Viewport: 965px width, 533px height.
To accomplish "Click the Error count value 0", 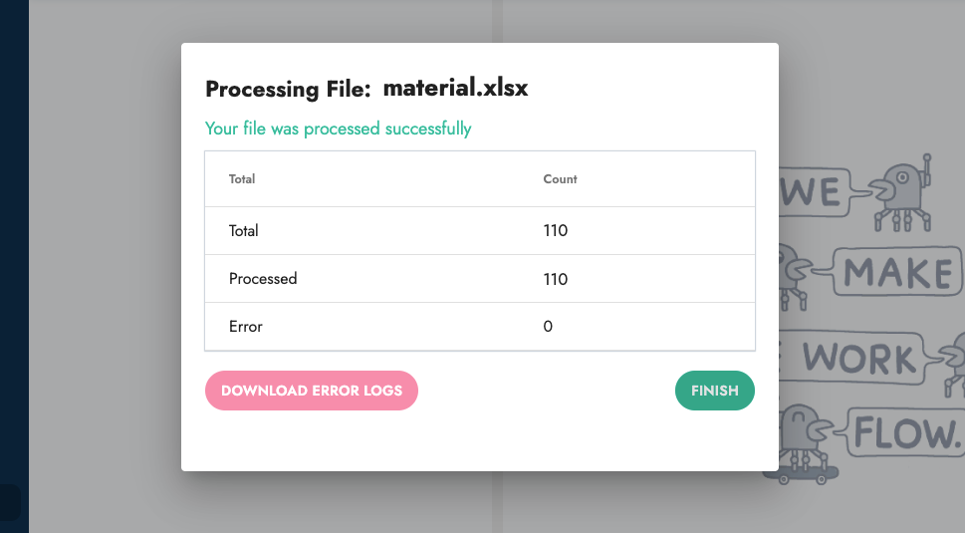I will coord(548,327).
